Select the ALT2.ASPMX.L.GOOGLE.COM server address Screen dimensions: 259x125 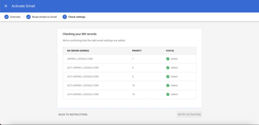point(83,77)
